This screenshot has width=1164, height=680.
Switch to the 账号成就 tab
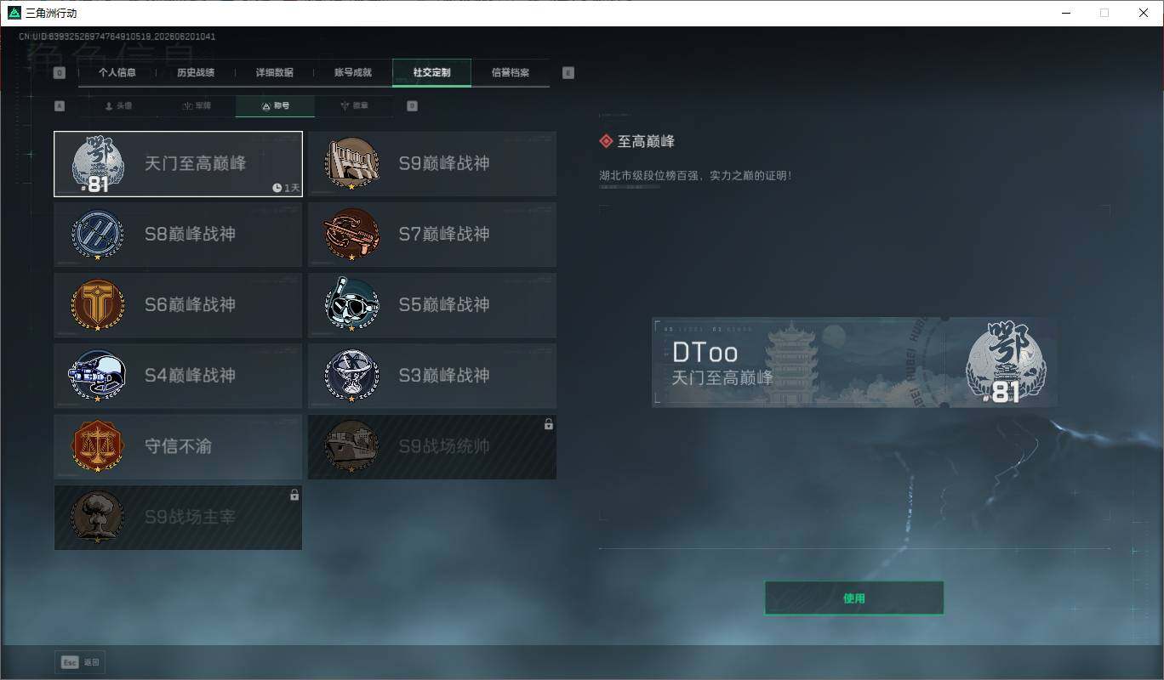pos(353,73)
